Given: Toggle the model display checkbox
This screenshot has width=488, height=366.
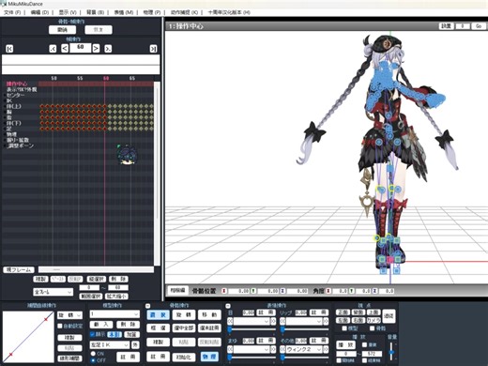Looking at the screenshot, I should pyautogui.click(x=93, y=334).
